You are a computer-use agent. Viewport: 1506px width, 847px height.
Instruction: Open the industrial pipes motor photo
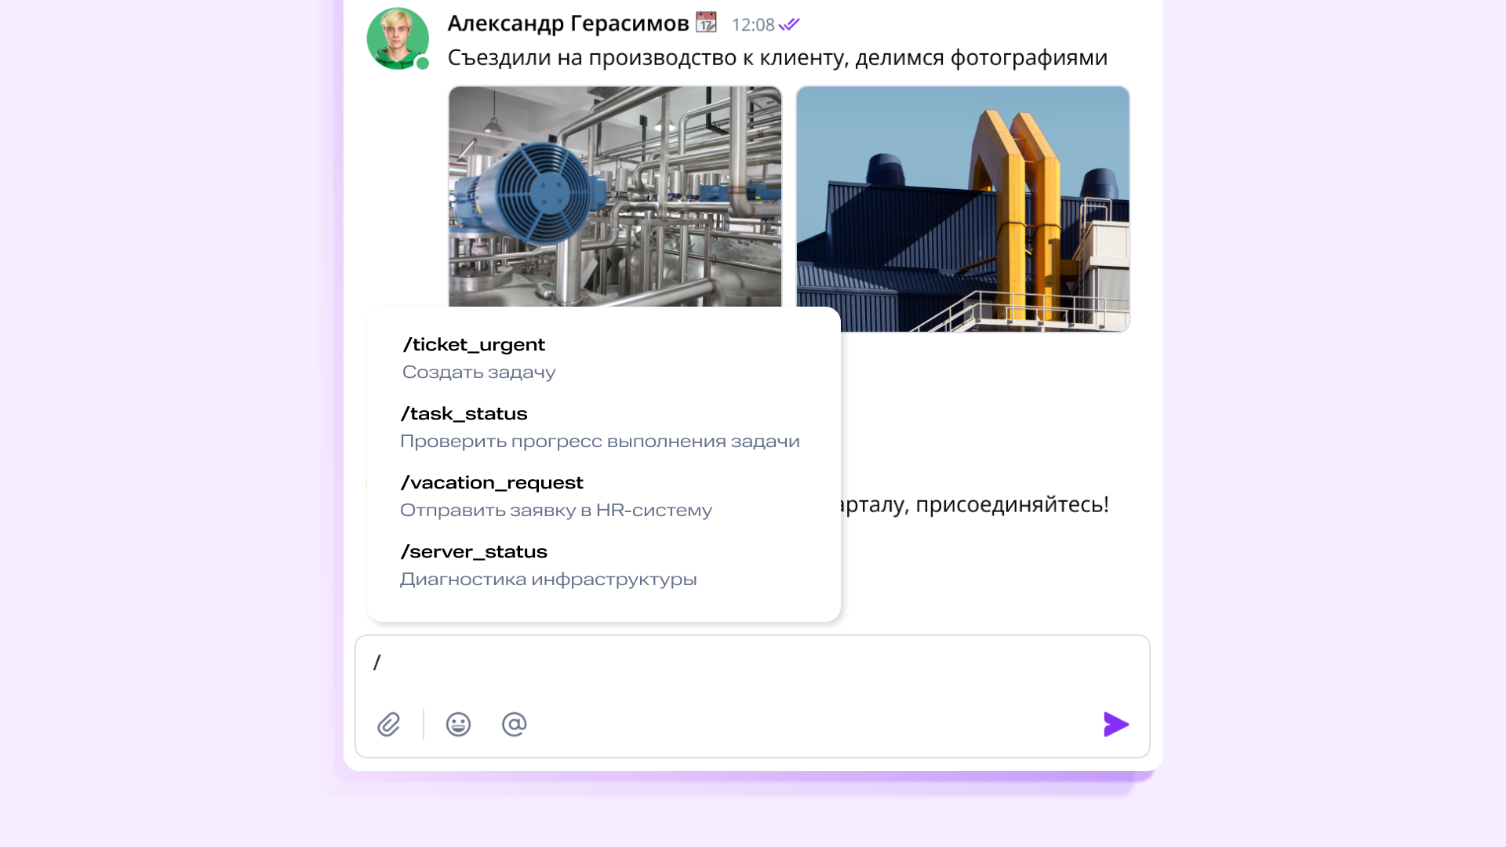click(x=615, y=196)
